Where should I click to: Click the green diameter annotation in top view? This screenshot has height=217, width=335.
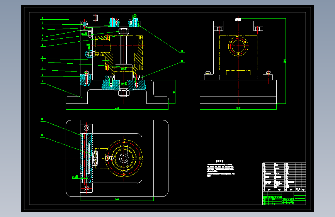pos(75,177)
